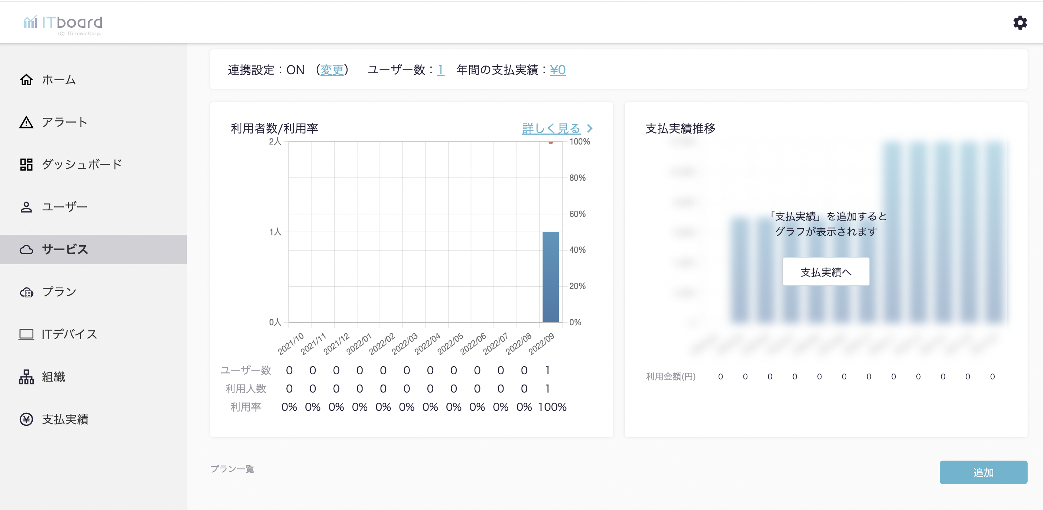The height and width of the screenshot is (510, 1043).
Task: Open settings with the gear icon
Action: tap(1020, 23)
